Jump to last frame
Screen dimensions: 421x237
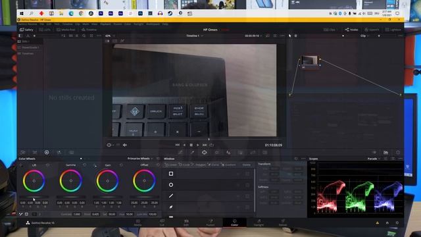pos(205,145)
